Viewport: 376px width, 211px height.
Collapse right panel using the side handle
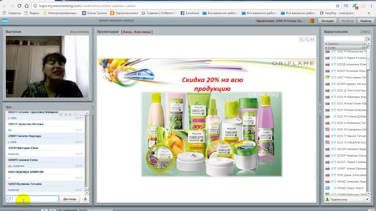[320, 108]
